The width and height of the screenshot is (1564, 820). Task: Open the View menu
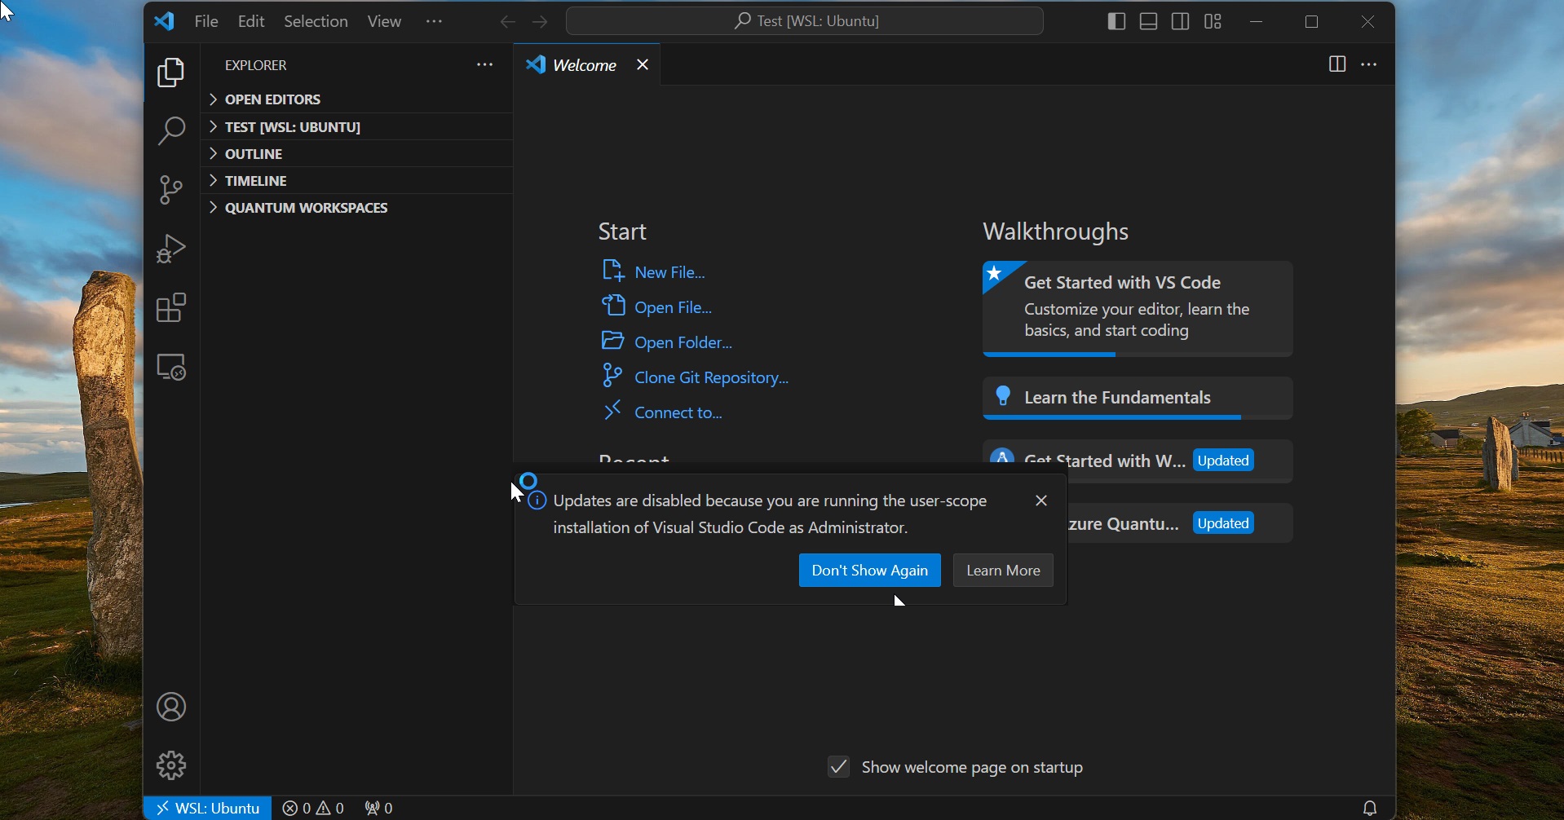pyautogui.click(x=384, y=21)
